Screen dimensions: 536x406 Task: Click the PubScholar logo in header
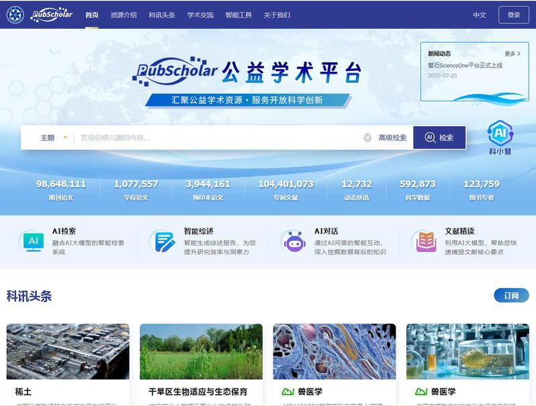[x=52, y=15]
